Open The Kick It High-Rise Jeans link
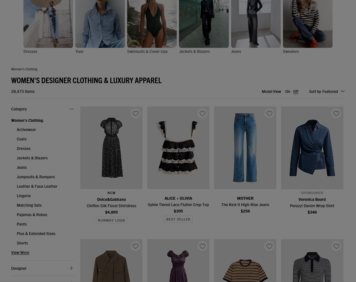 tap(245, 205)
